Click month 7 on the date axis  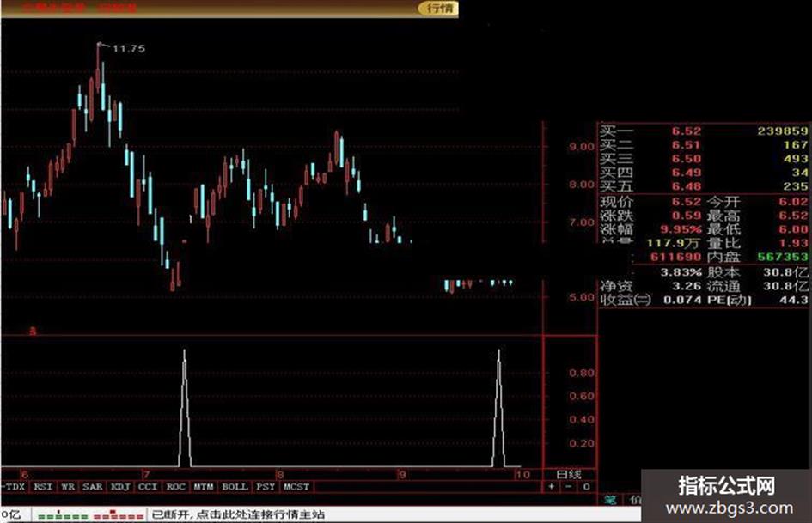147,474
